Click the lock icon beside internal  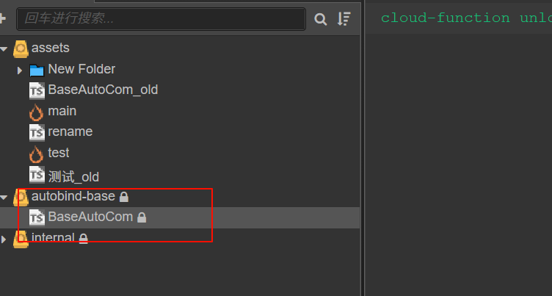pyautogui.click(x=84, y=238)
